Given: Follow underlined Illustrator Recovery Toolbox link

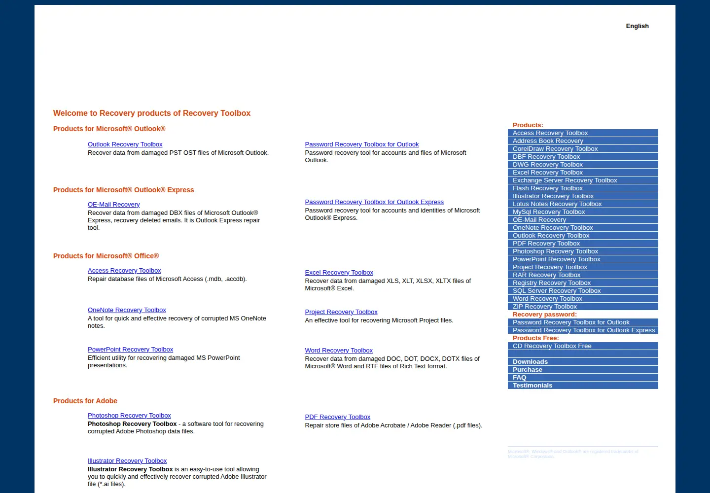Looking at the screenshot, I should [x=127, y=461].
